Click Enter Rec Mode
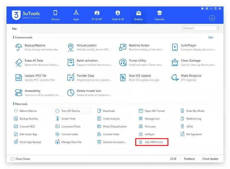230x169 pixels. [x=192, y=111]
